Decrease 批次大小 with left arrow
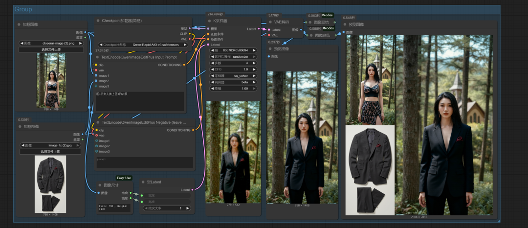This screenshot has height=228, width=528. point(146,208)
